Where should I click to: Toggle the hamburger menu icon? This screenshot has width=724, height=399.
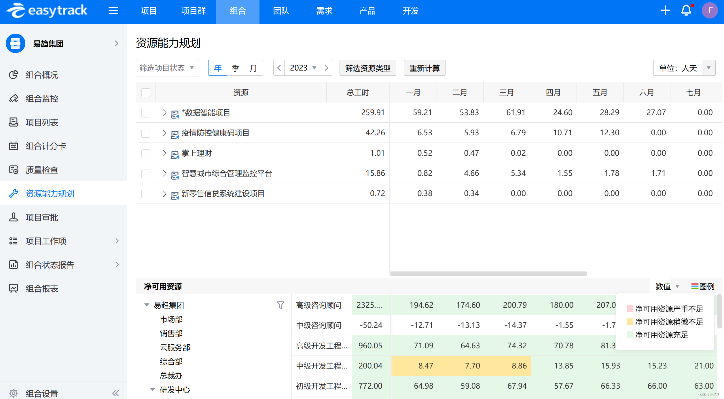113,11
